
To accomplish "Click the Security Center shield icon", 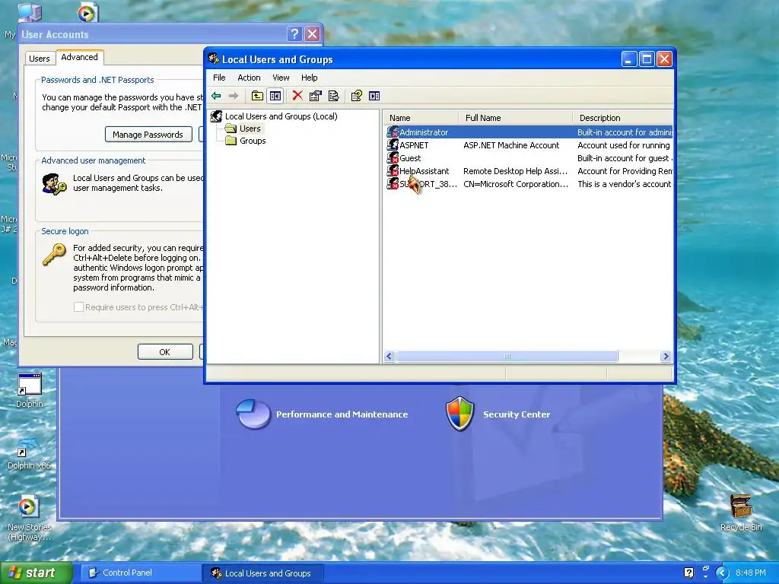I will click(460, 414).
